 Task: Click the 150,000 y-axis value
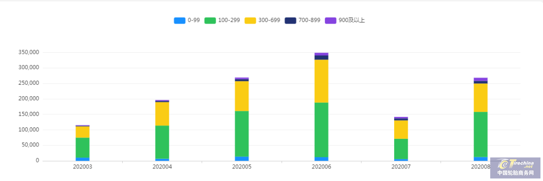(x=28, y=114)
